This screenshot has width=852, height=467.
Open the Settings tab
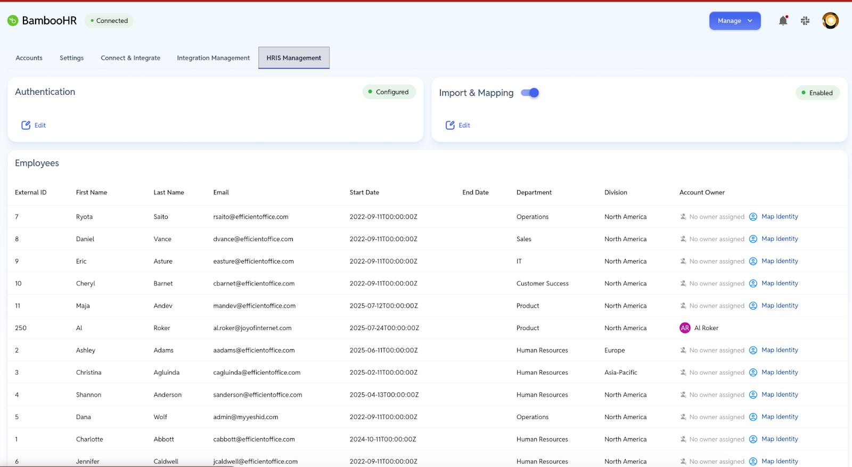pos(71,58)
